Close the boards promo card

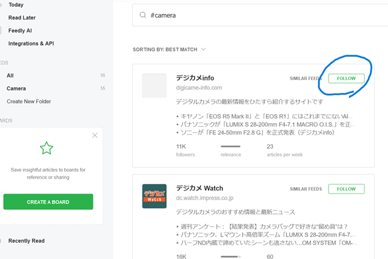(95, 135)
